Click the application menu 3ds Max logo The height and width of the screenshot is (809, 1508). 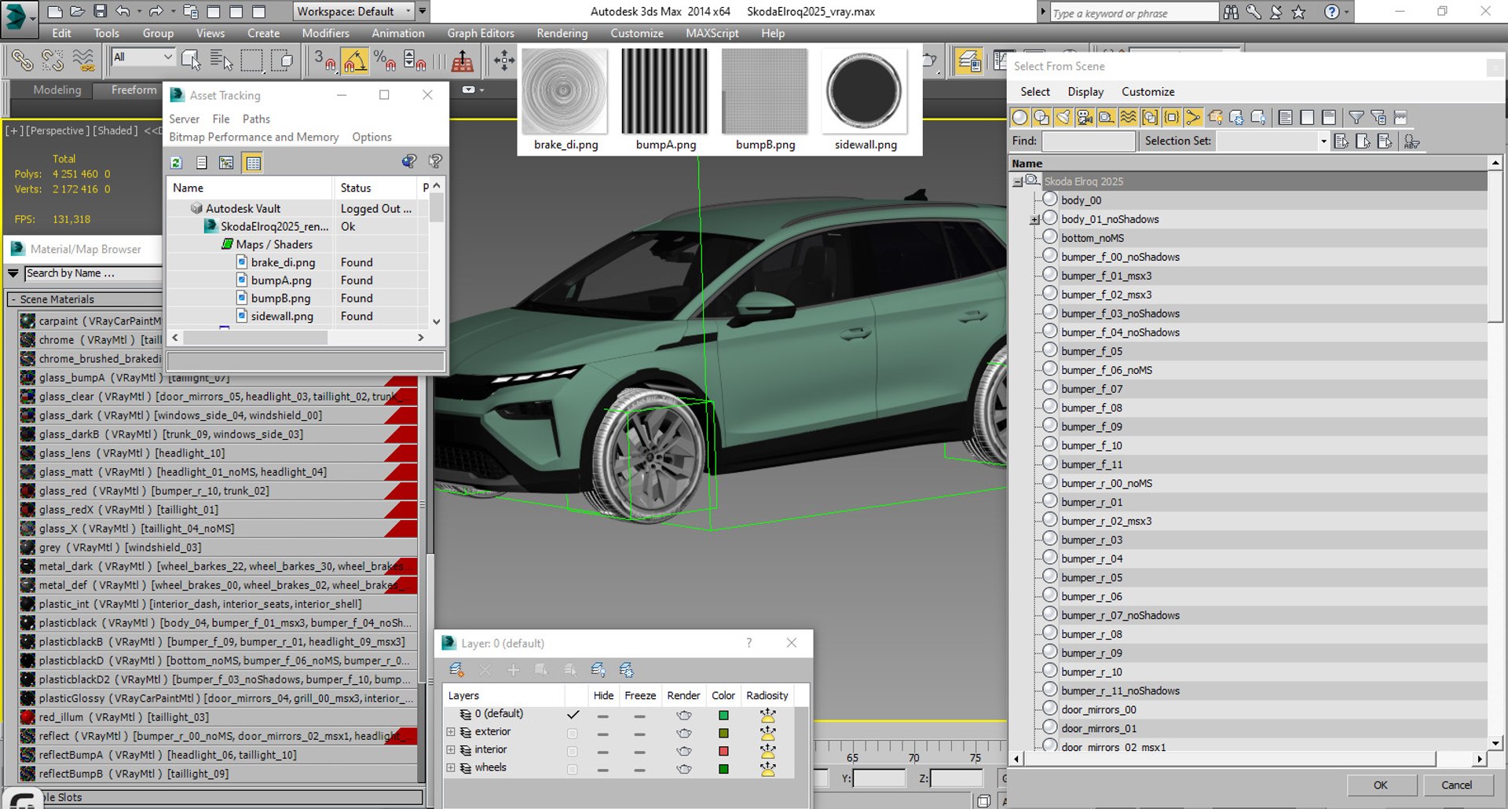[x=19, y=18]
